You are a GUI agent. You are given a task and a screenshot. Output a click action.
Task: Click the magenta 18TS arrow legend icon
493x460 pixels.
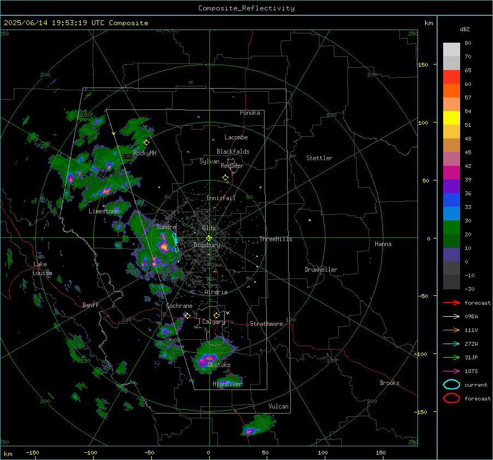(451, 371)
